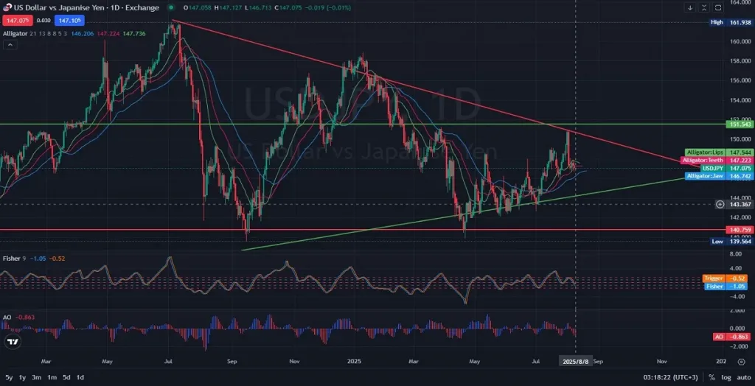Toggle auto scale mode
The image size is (755, 386).
click(x=743, y=377)
